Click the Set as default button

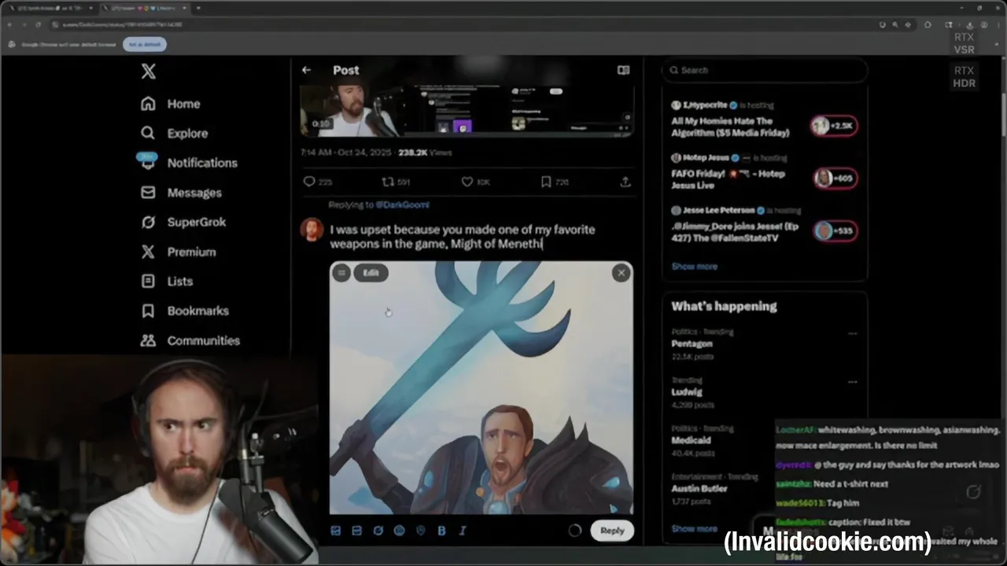point(144,44)
